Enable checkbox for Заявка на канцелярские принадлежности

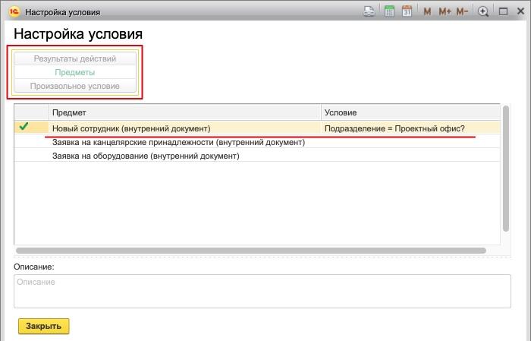point(24,142)
